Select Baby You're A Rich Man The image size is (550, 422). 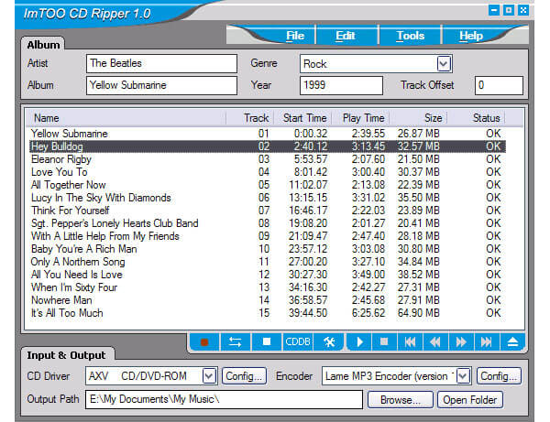268,249
